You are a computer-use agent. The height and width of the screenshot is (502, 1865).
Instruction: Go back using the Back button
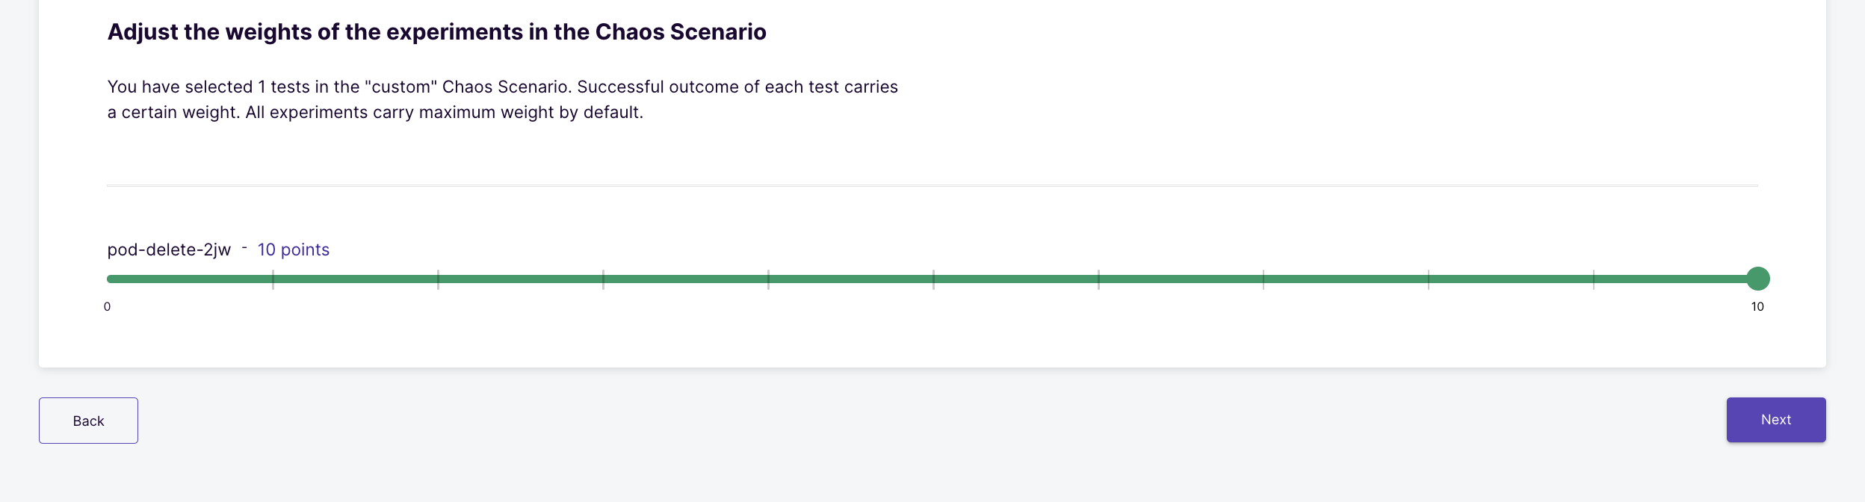88,421
